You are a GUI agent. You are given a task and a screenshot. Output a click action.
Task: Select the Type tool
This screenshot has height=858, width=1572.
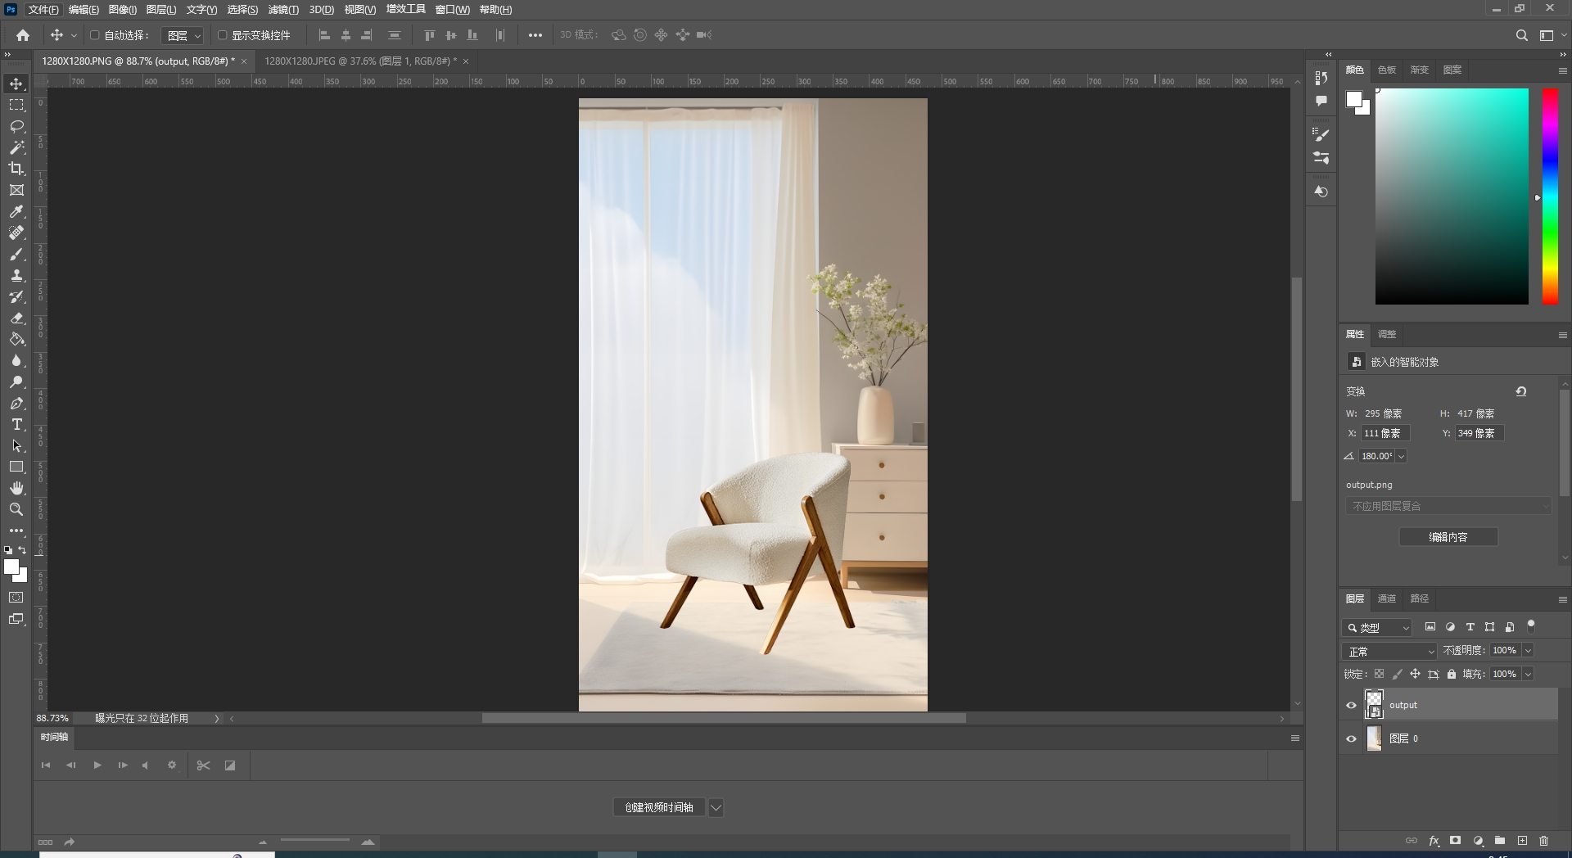(16, 424)
